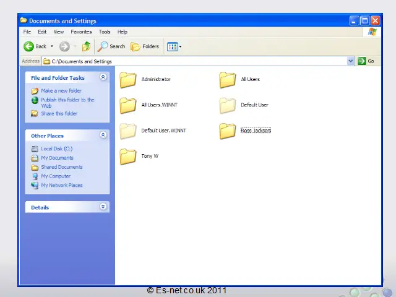Viewport: 396px width, 297px height.
Task: Click the Go button
Action: [366, 61]
